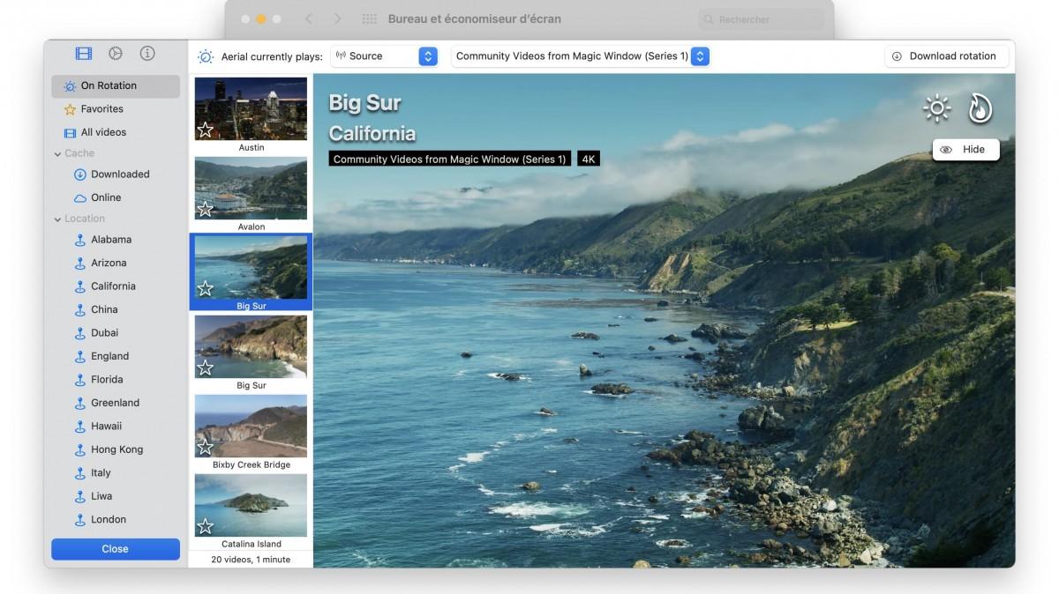Open the Community Videos series dropdown

tap(581, 56)
